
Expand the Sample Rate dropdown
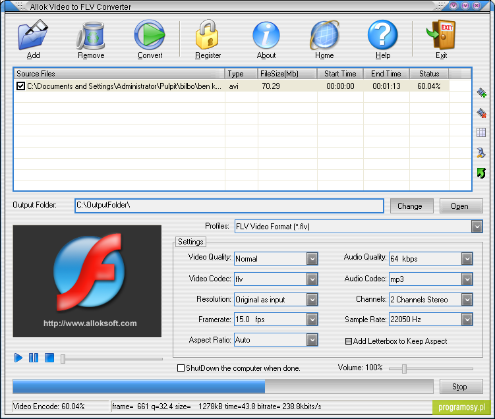click(467, 320)
